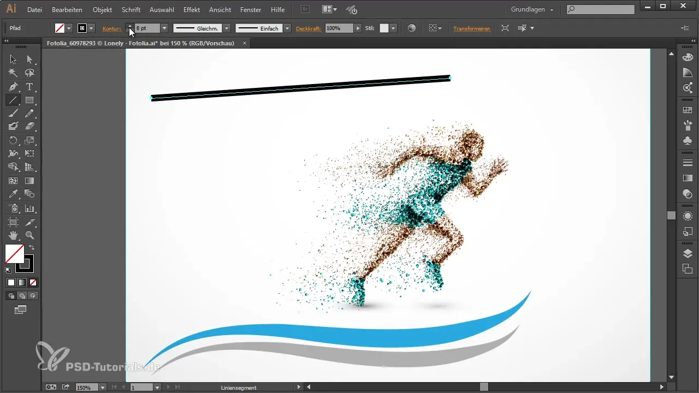Open the Stroke panel icon

pyautogui.click(x=688, y=163)
